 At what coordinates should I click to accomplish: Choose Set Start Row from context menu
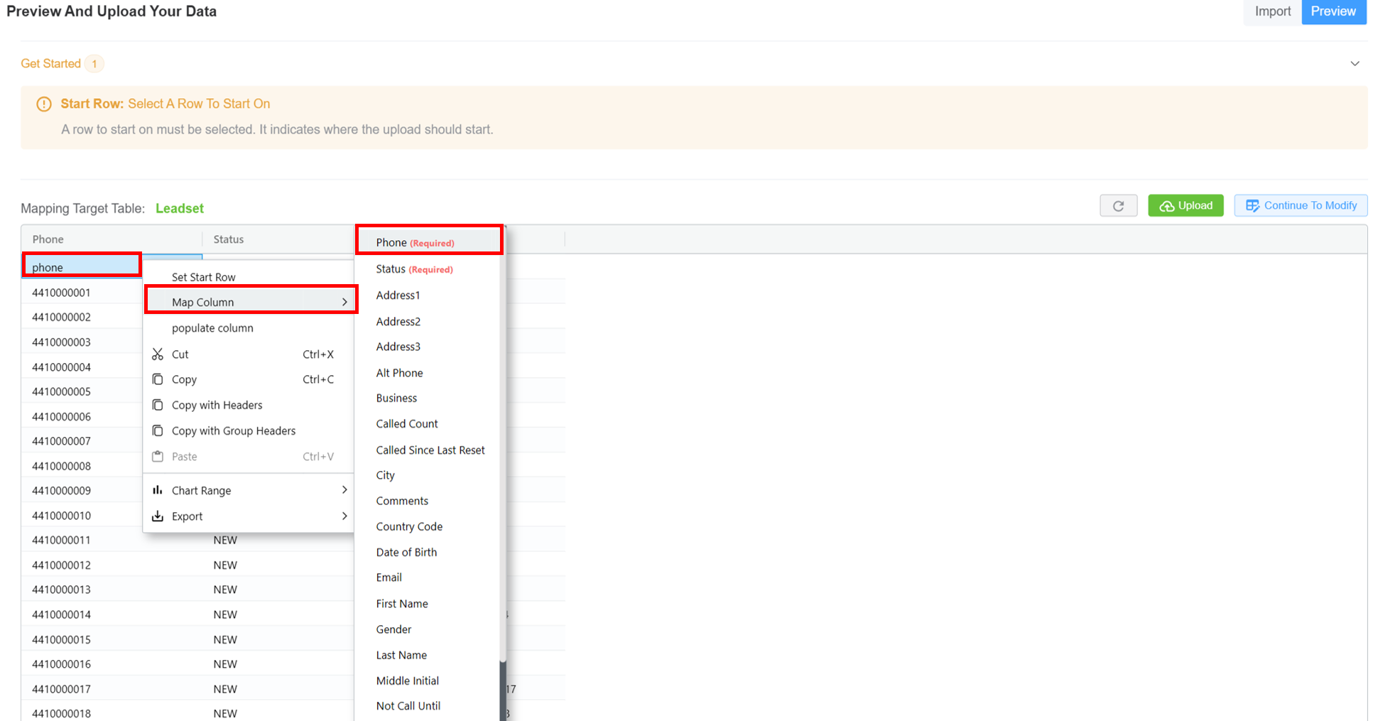pos(204,277)
